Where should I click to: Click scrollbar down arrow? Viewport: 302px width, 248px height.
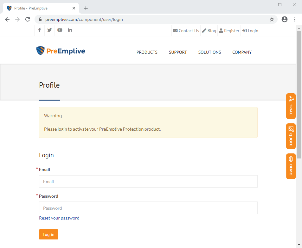click(x=299, y=245)
